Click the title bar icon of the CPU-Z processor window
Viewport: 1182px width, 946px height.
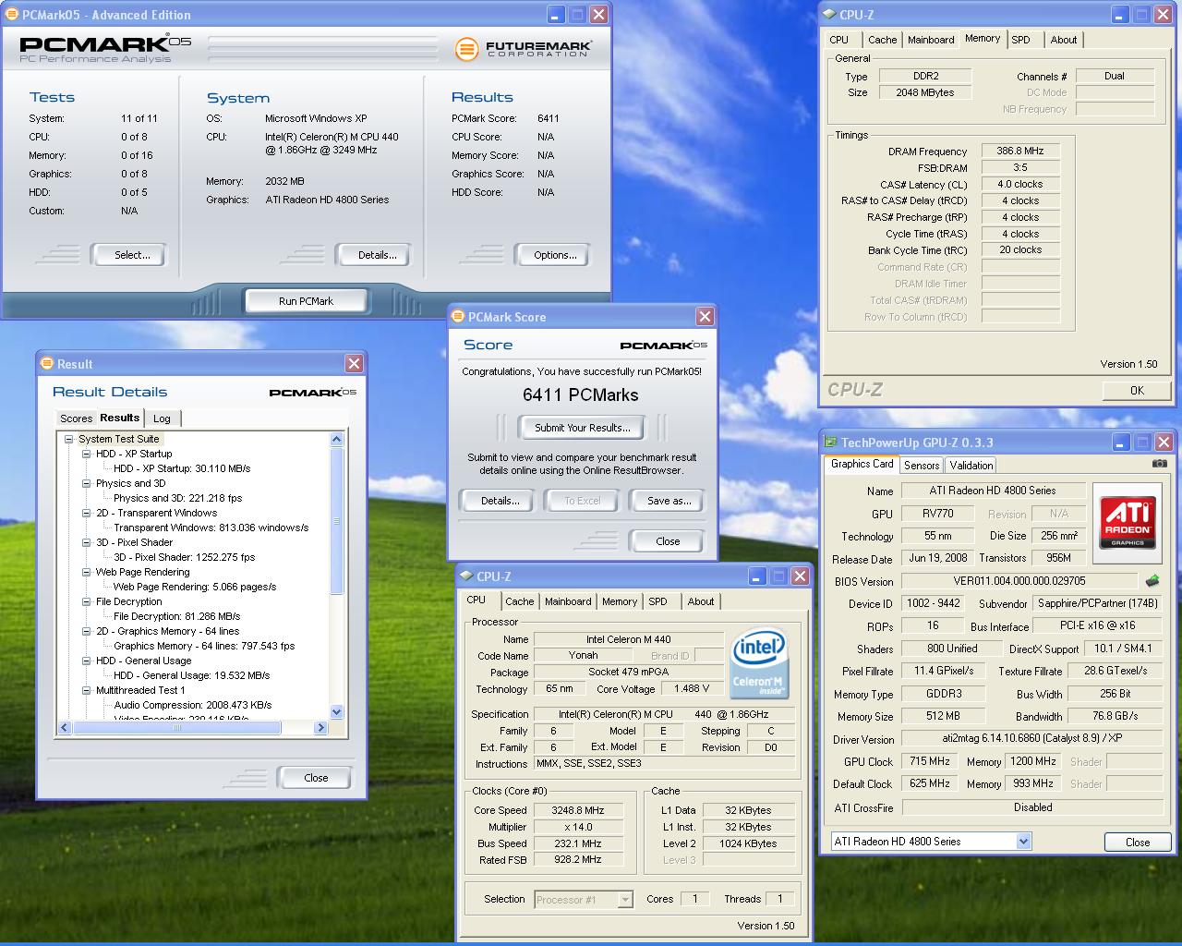[466, 576]
